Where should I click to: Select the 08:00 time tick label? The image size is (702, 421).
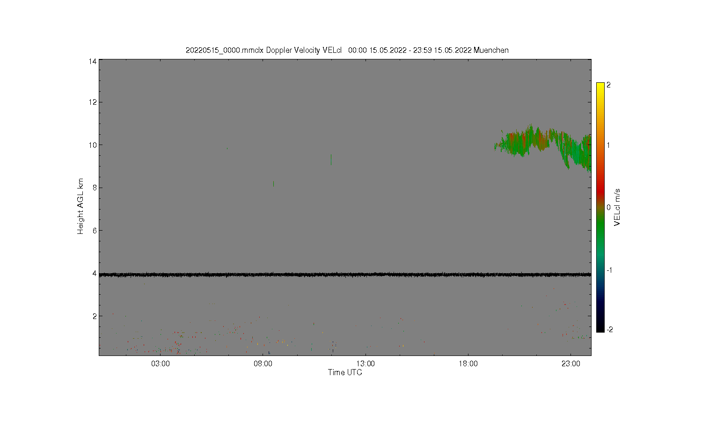pos(263,364)
